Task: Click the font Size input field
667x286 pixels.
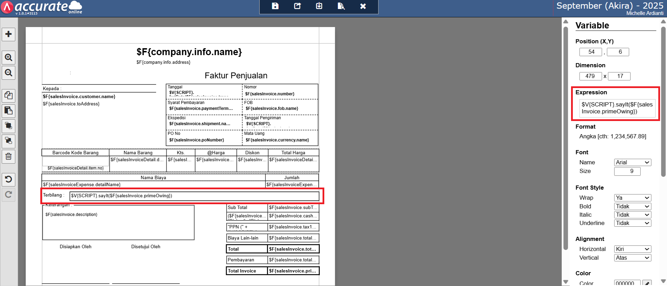Action: click(627, 171)
